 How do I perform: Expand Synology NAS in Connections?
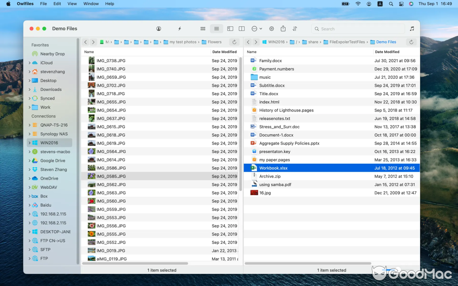tap(30, 134)
